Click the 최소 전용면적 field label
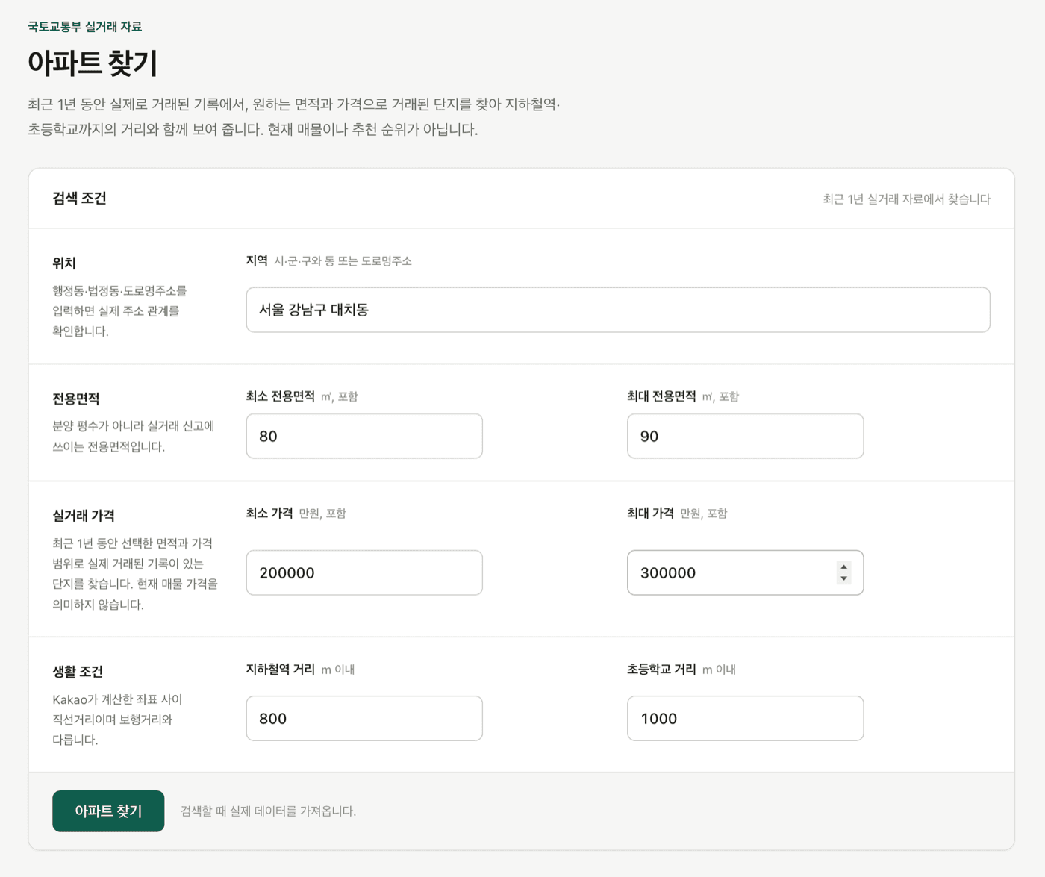Image resolution: width=1045 pixels, height=877 pixels. (x=281, y=396)
